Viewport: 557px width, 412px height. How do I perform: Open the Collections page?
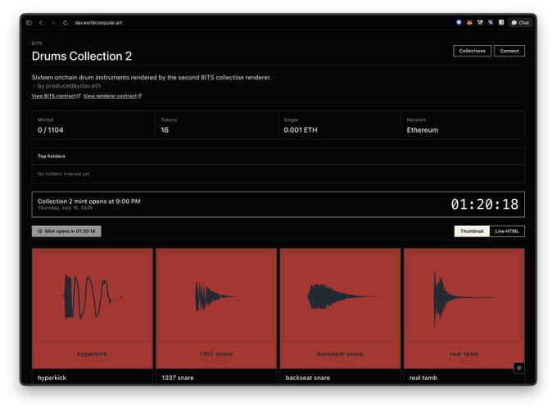click(x=472, y=51)
